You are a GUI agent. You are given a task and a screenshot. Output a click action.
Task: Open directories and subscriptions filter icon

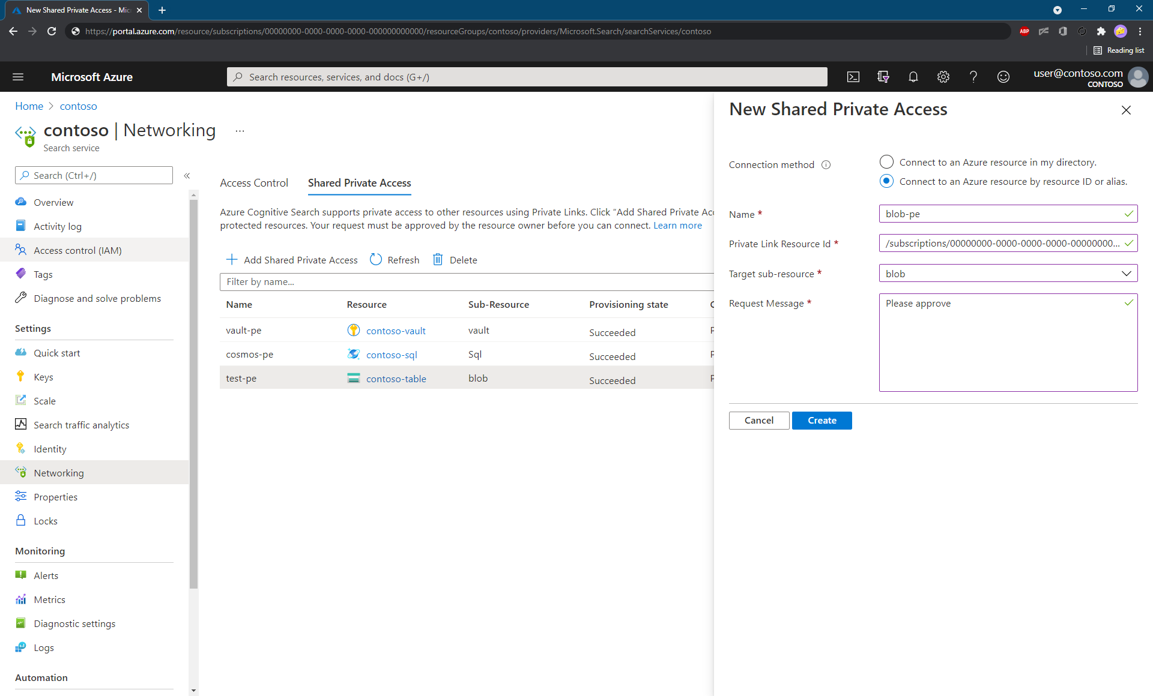[883, 77]
